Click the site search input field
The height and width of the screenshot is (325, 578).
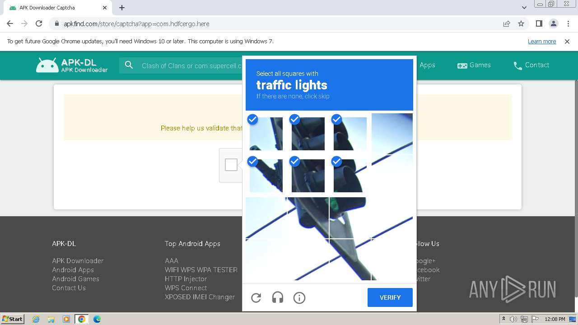(x=191, y=65)
